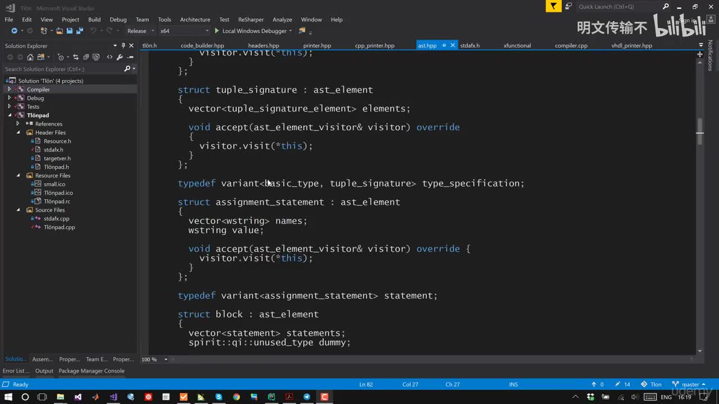Click unpublished commits count in status bar
719x404 pixels.
pyautogui.click(x=597, y=384)
